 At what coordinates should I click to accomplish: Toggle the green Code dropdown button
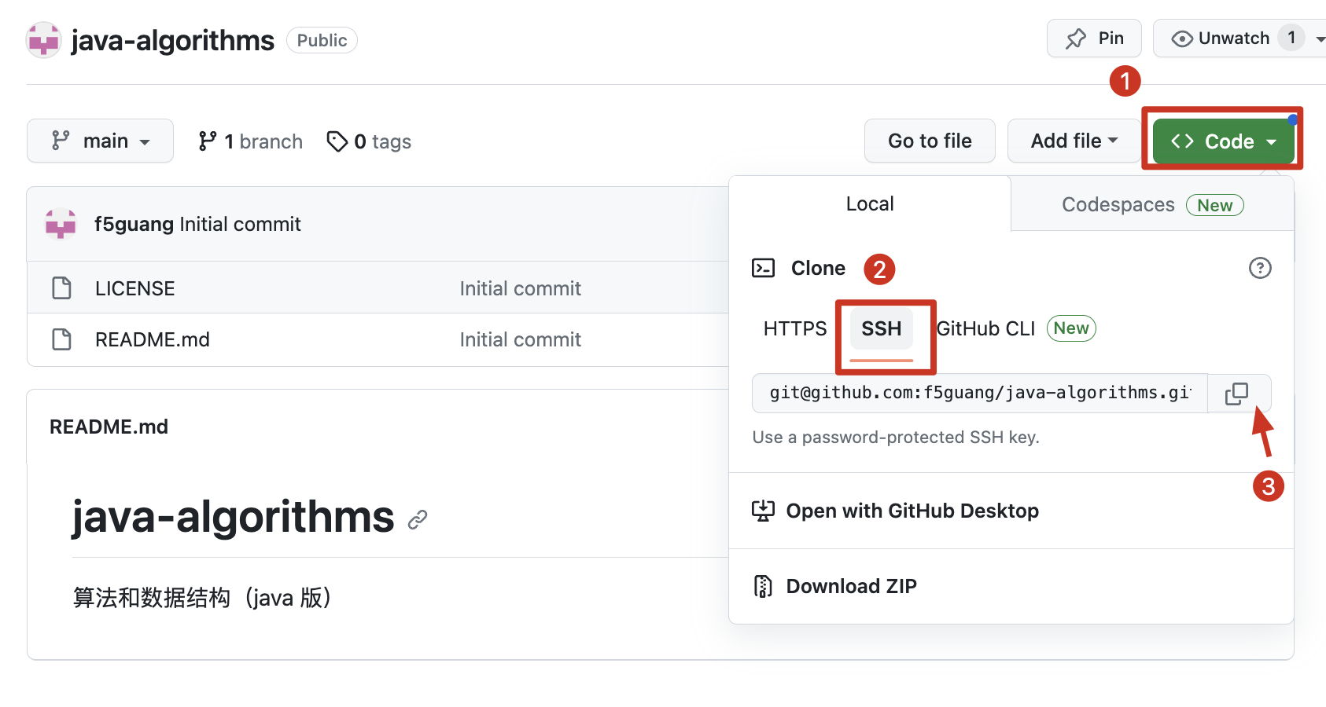coord(1223,141)
